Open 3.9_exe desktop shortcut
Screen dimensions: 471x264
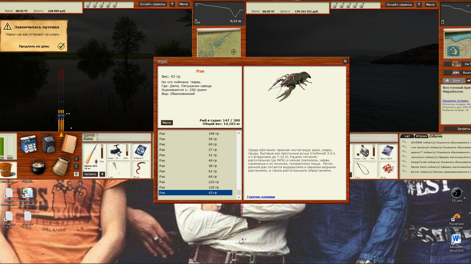tap(456, 195)
